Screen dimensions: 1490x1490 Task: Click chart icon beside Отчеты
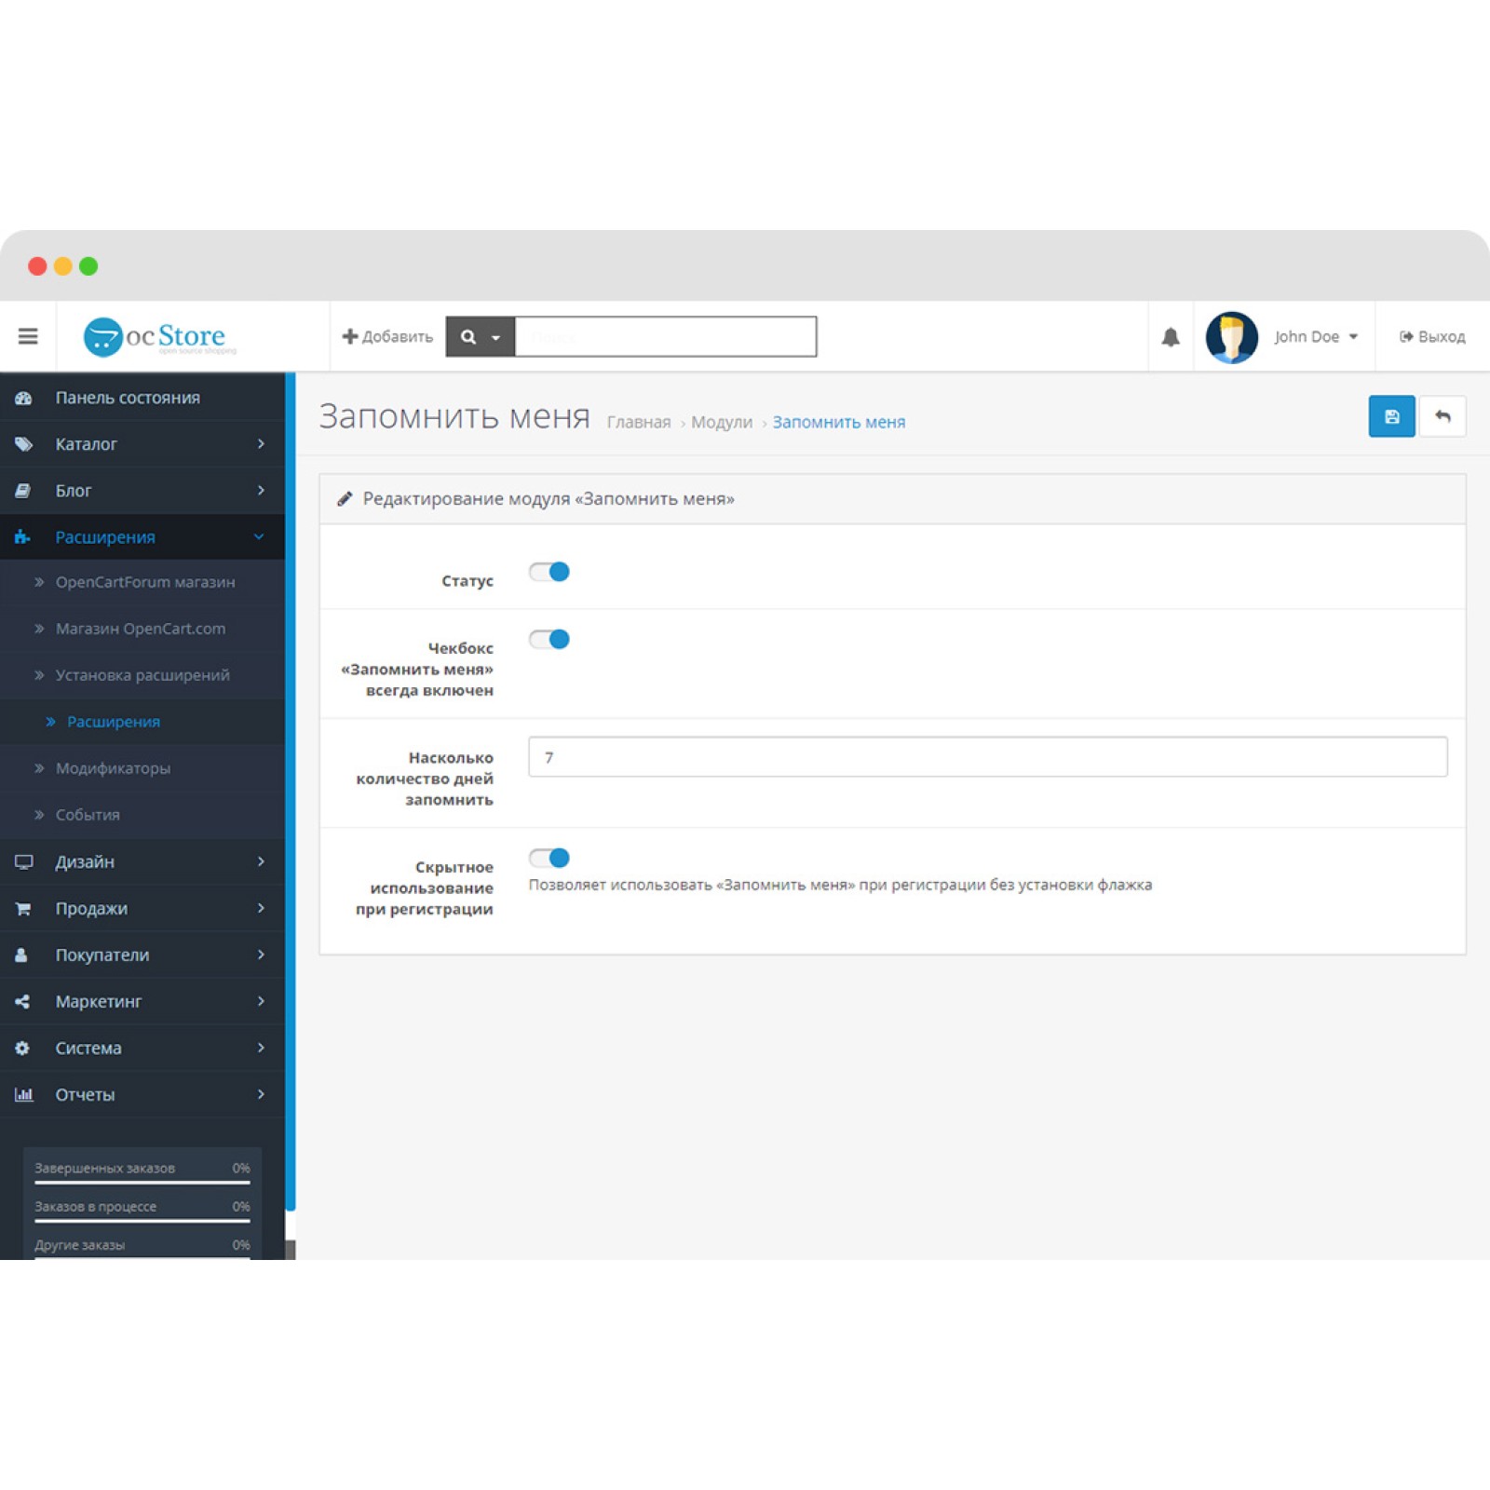(23, 1095)
